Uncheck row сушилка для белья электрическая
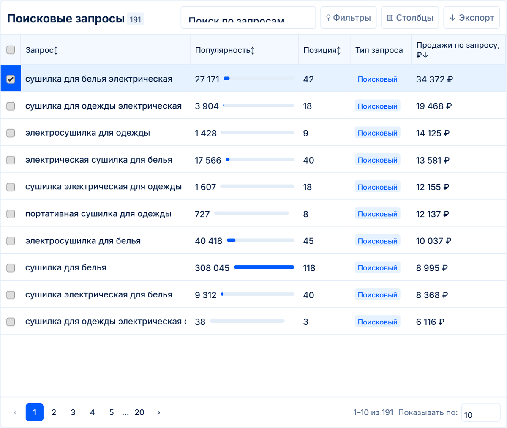507x428 pixels. [x=11, y=79]
